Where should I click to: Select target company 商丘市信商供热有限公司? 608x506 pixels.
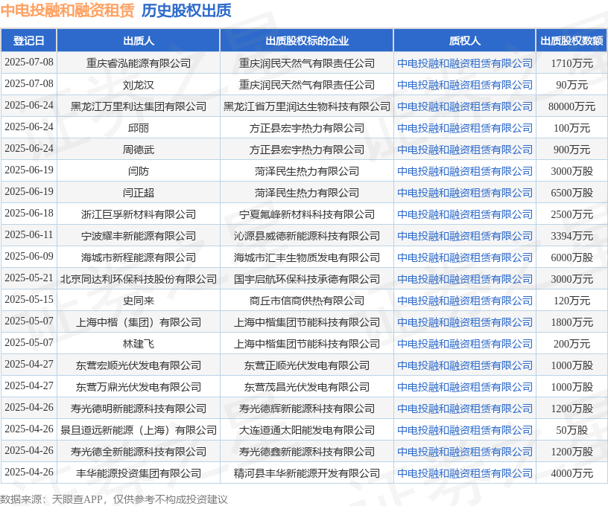307,301
